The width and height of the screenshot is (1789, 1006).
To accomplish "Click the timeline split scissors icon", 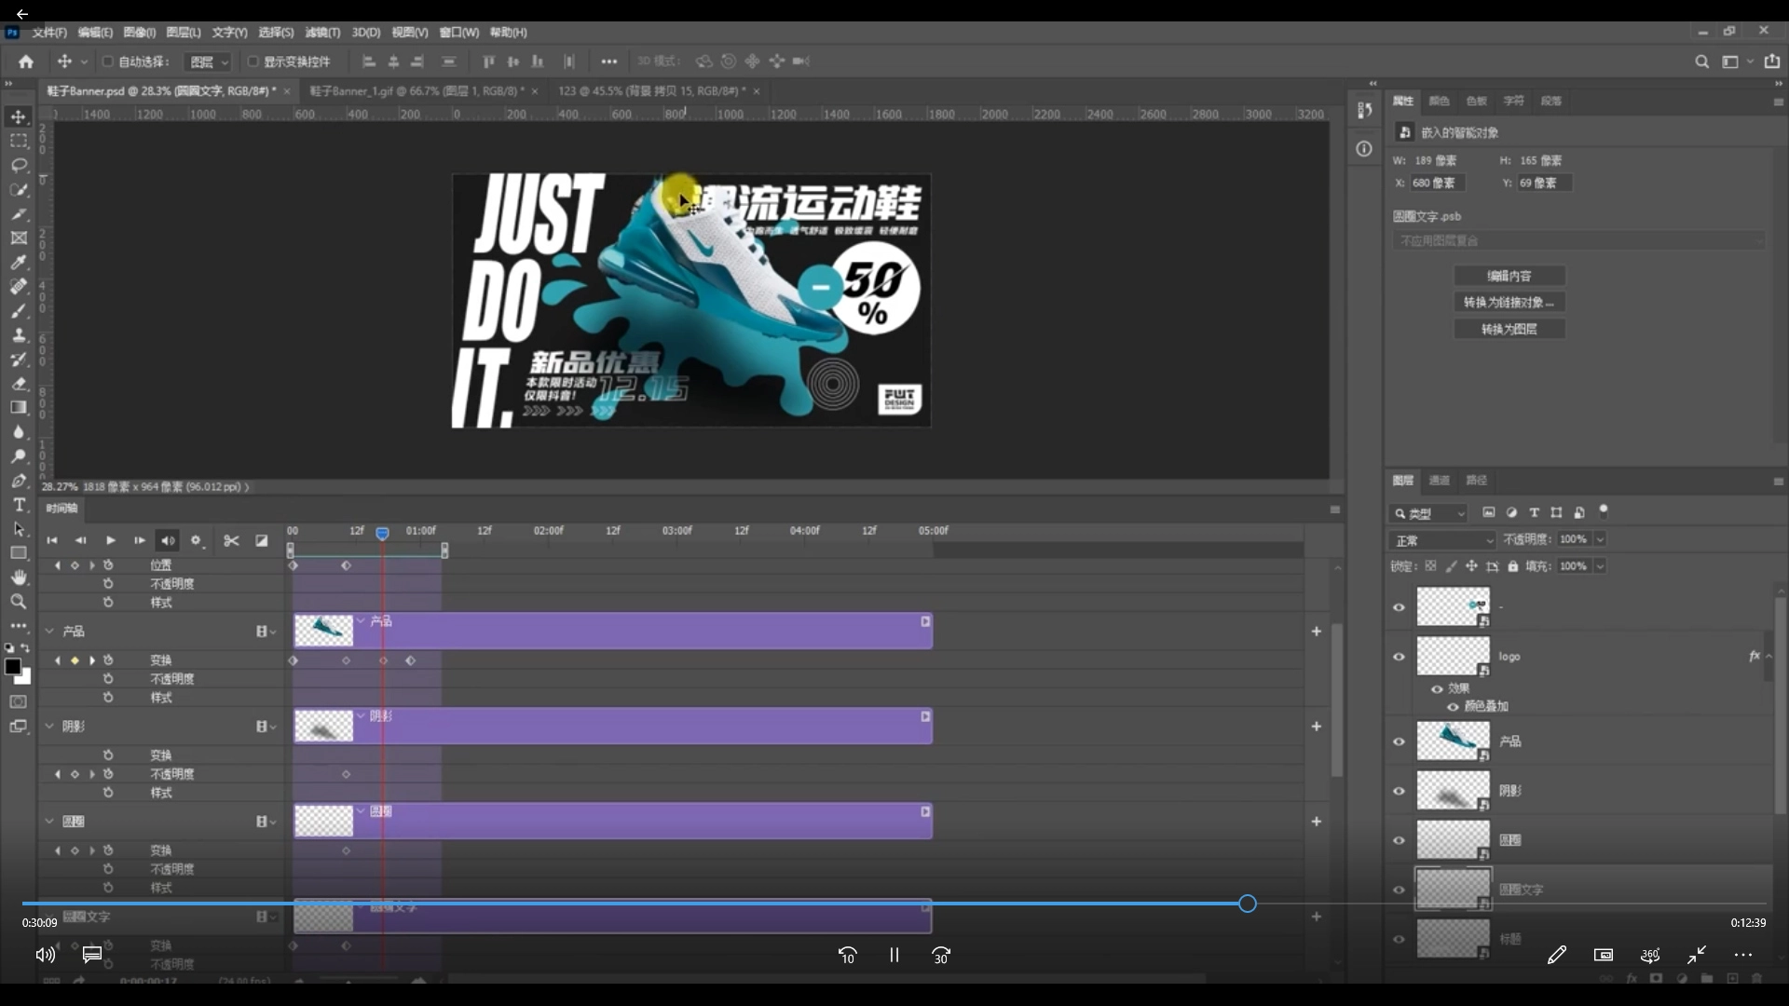I will (231, 540).
